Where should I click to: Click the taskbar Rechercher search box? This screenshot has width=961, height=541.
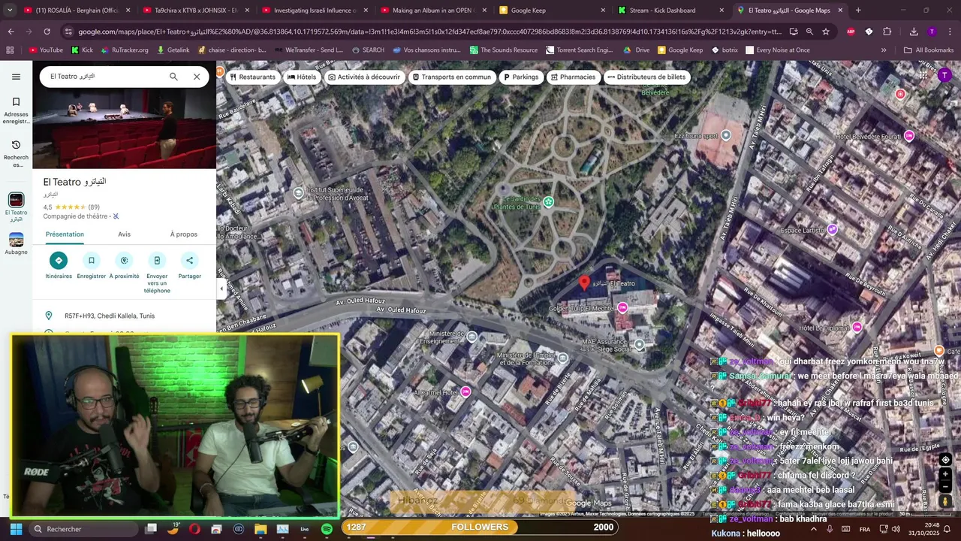[83, 529]
